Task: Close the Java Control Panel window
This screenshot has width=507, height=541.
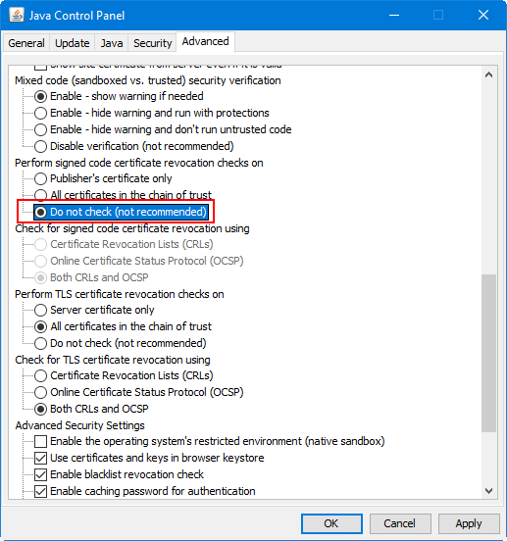Action: tap(483, 15)
